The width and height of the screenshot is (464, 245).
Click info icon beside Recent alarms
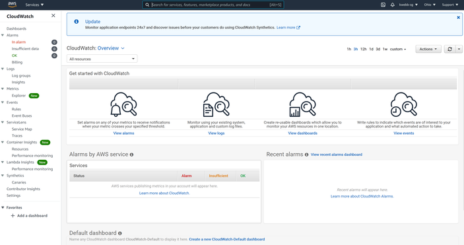(306, 155)
